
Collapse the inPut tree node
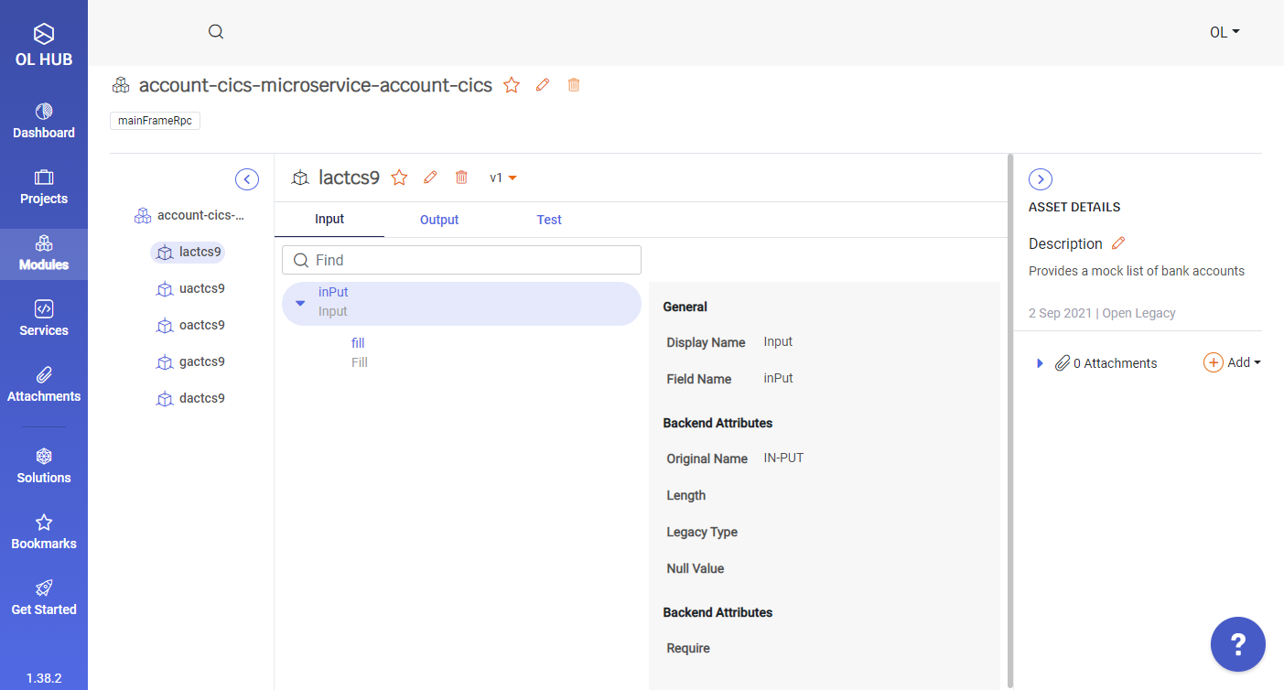point(300,301)
